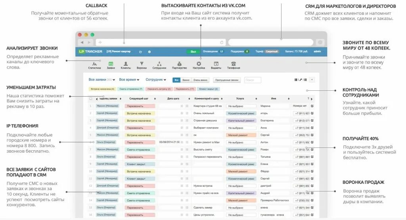Click the wrench settings icon above table
Viewport: 406px width, 220px height.
(x=301, y=80)
